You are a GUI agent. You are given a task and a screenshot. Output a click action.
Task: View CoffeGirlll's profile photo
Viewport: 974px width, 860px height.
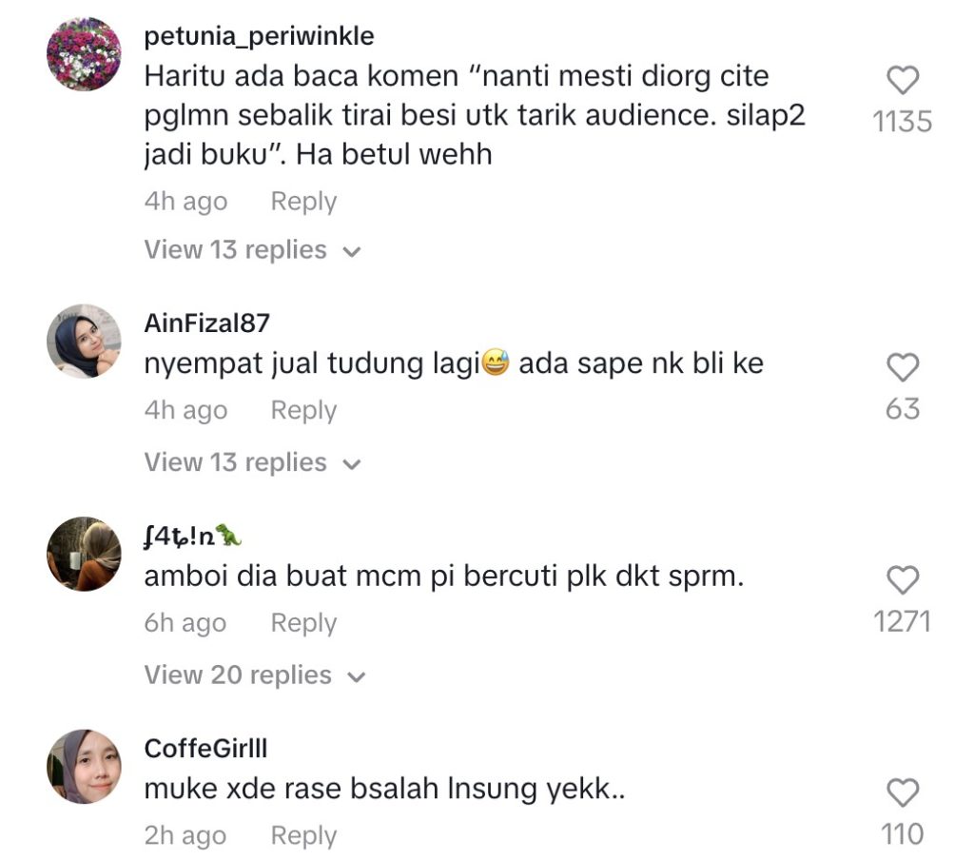[x=84, y=766]
